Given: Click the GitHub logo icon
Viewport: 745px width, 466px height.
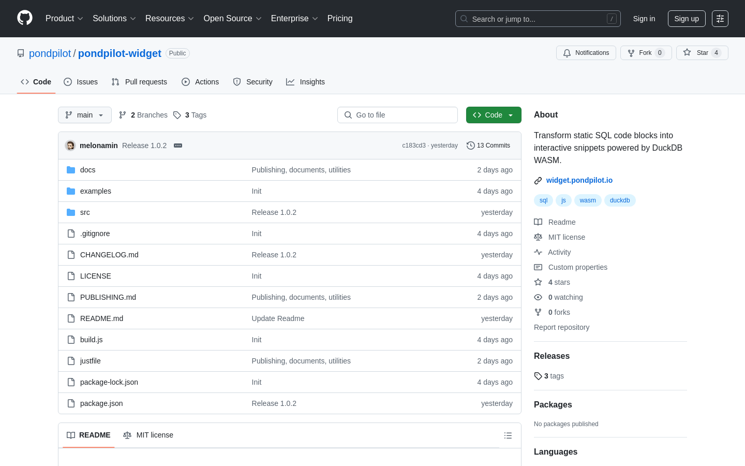Looking at the screenshot, I should click(25, 18).
